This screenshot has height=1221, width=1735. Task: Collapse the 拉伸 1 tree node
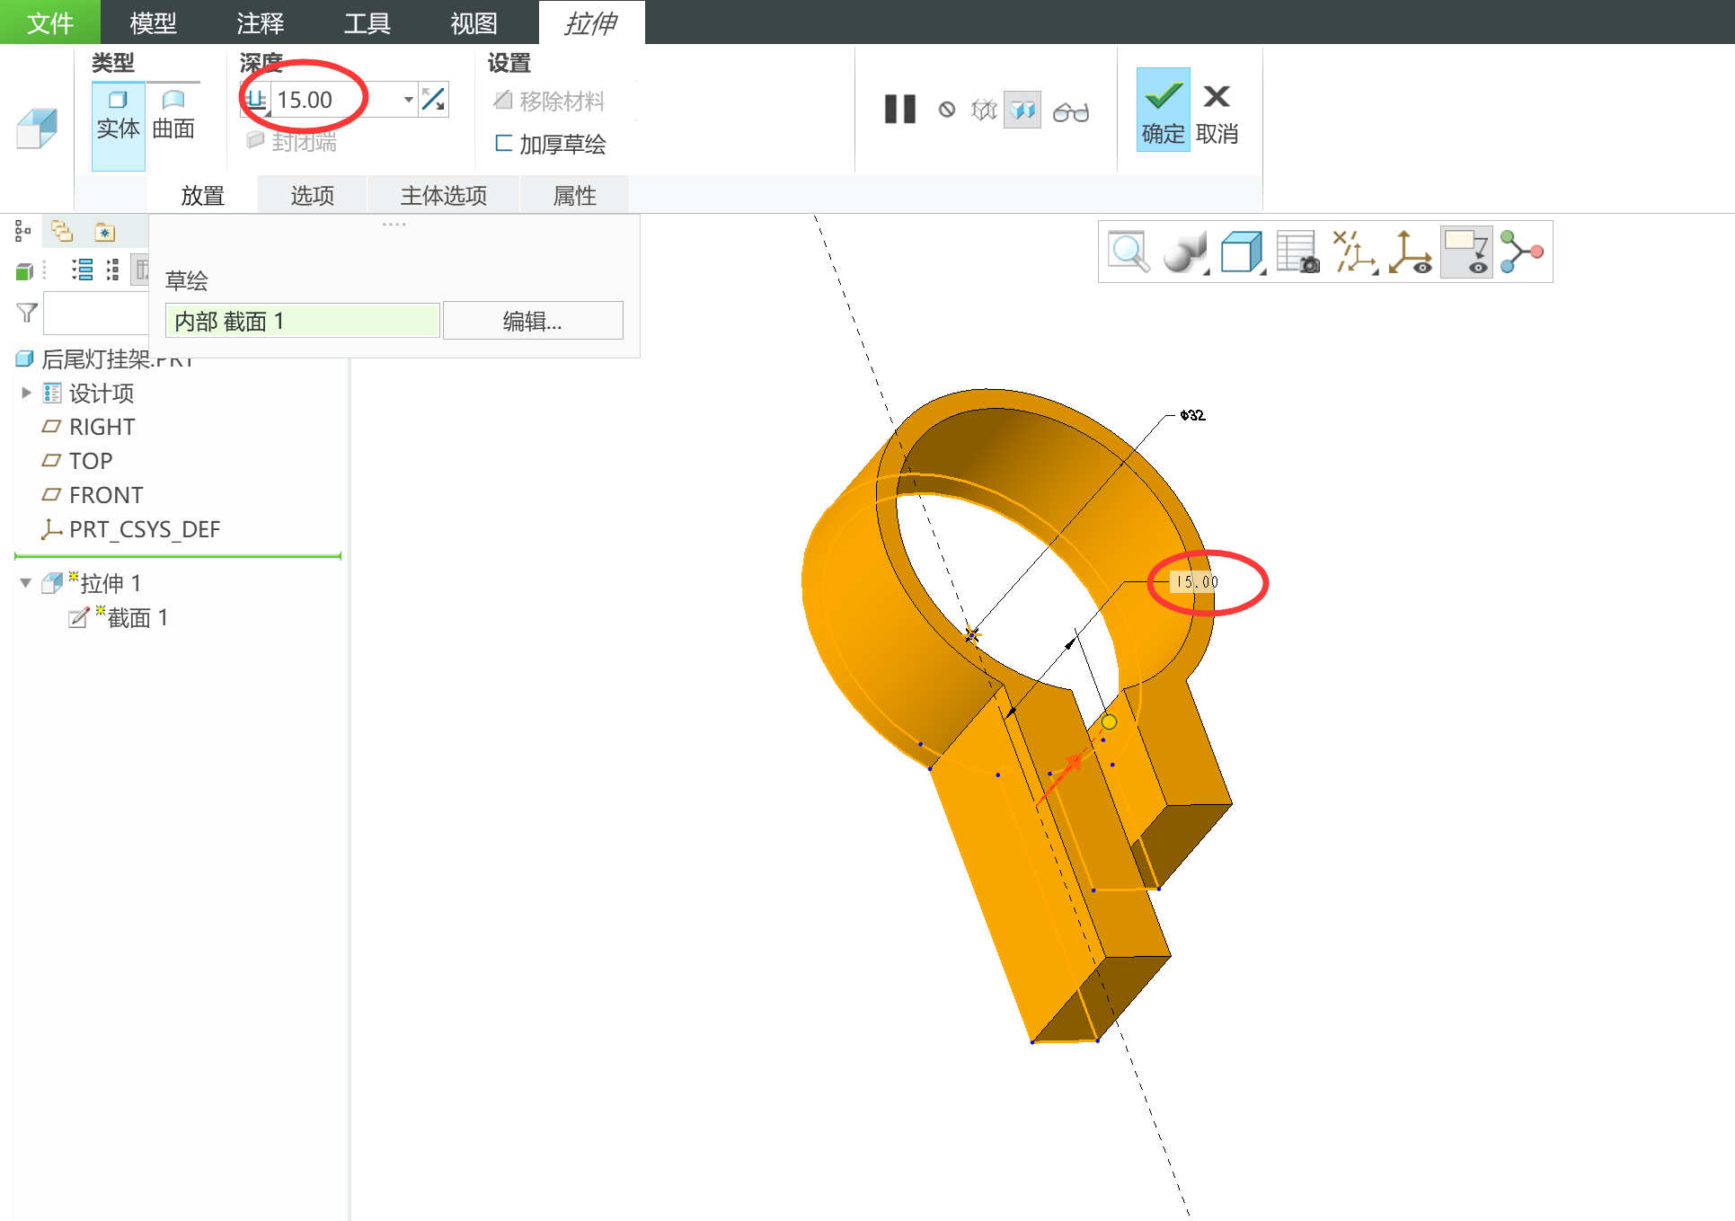click(25, 583)
